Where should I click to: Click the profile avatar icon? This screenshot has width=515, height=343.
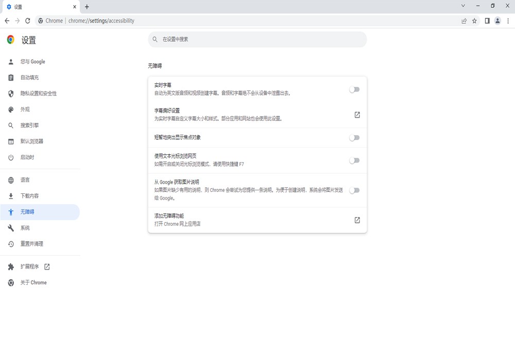(x=497, y=21)
